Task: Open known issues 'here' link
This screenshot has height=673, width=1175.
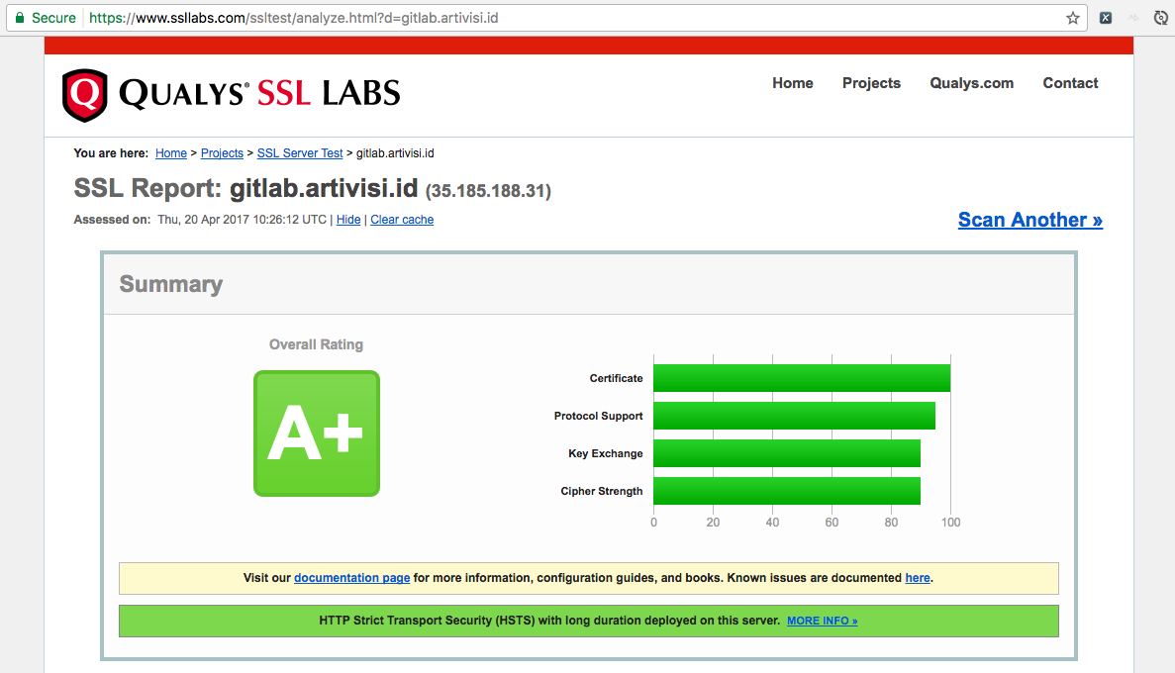Action: click(x=918, y=578)
